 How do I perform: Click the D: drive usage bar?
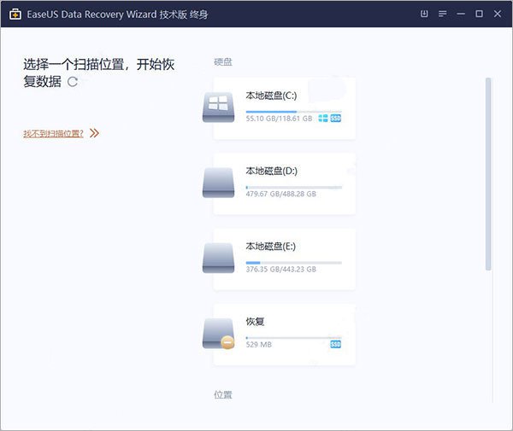pos(294,188)
